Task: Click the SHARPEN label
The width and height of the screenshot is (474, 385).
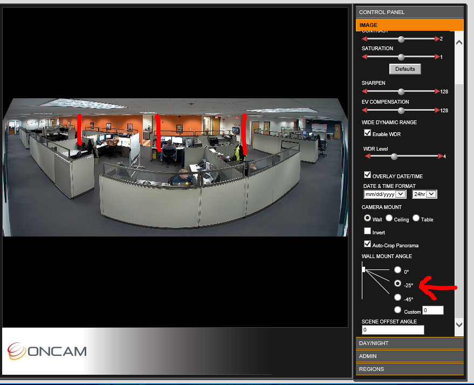Action: click(373, 83)
